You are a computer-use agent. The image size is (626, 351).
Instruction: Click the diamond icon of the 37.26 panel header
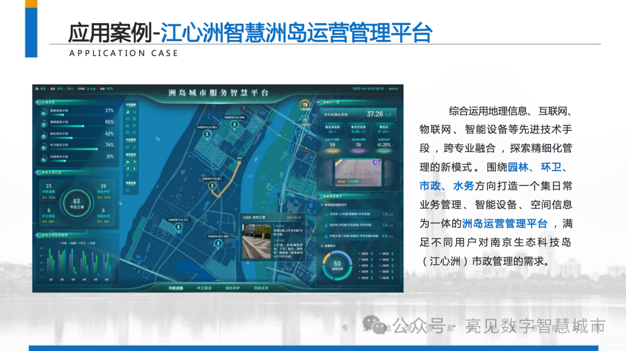319,102
